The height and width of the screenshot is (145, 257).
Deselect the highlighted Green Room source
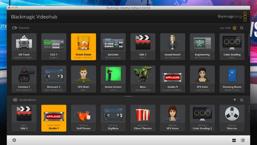pos(83,47)
